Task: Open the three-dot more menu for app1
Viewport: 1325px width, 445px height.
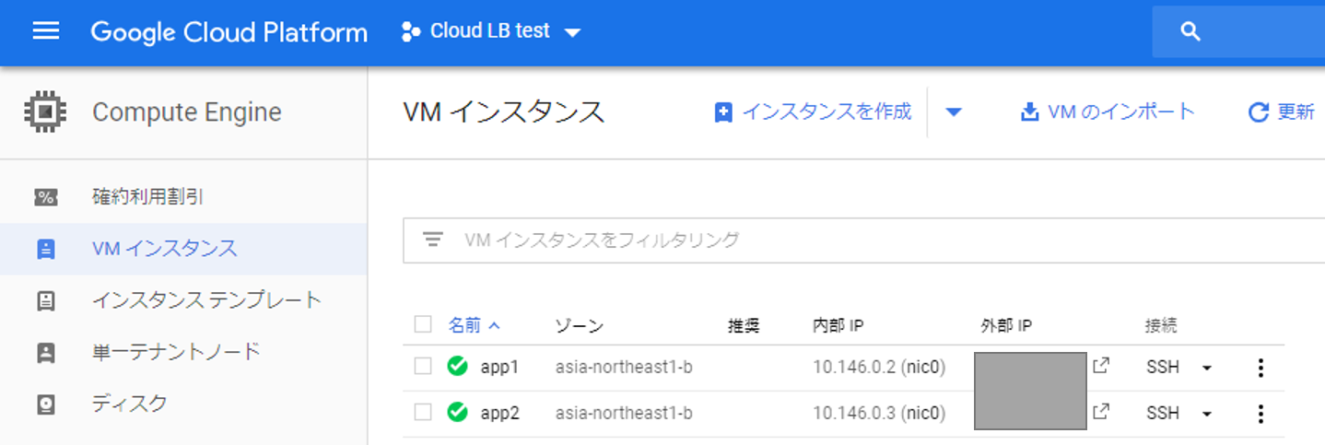Action: (x=1261, y=368)
